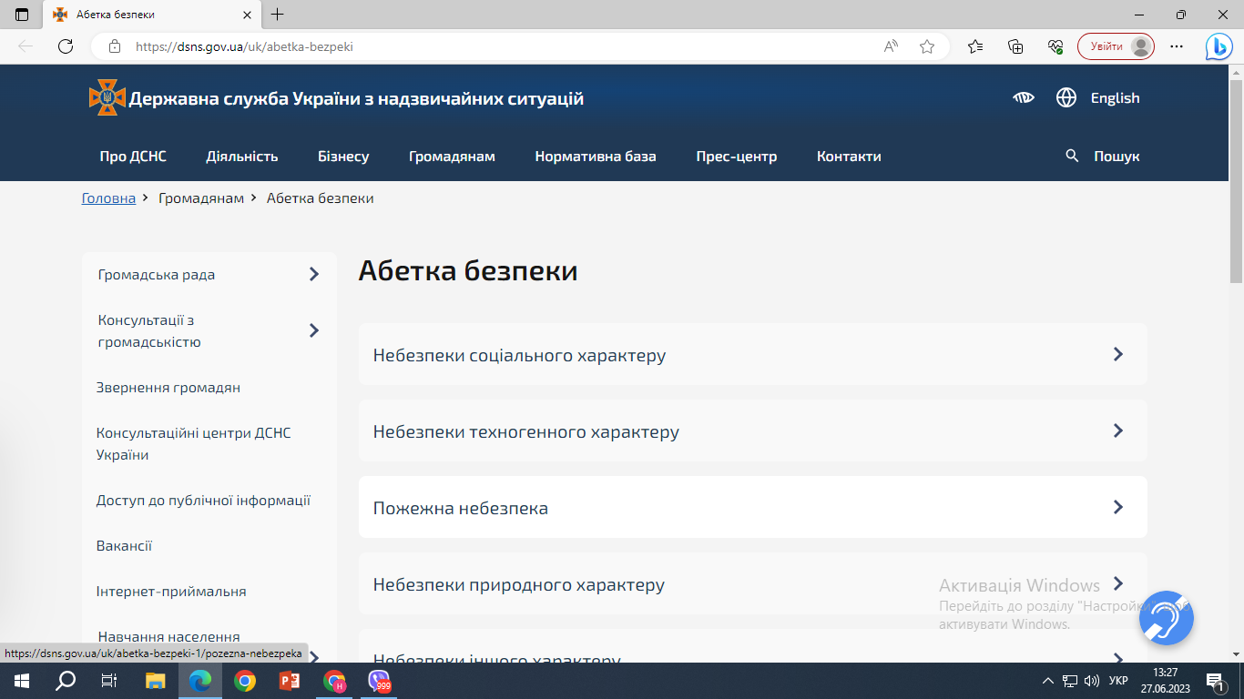Add page to favorites with star icon
The height and width of the screenshot is (699, 1244).
927,46
